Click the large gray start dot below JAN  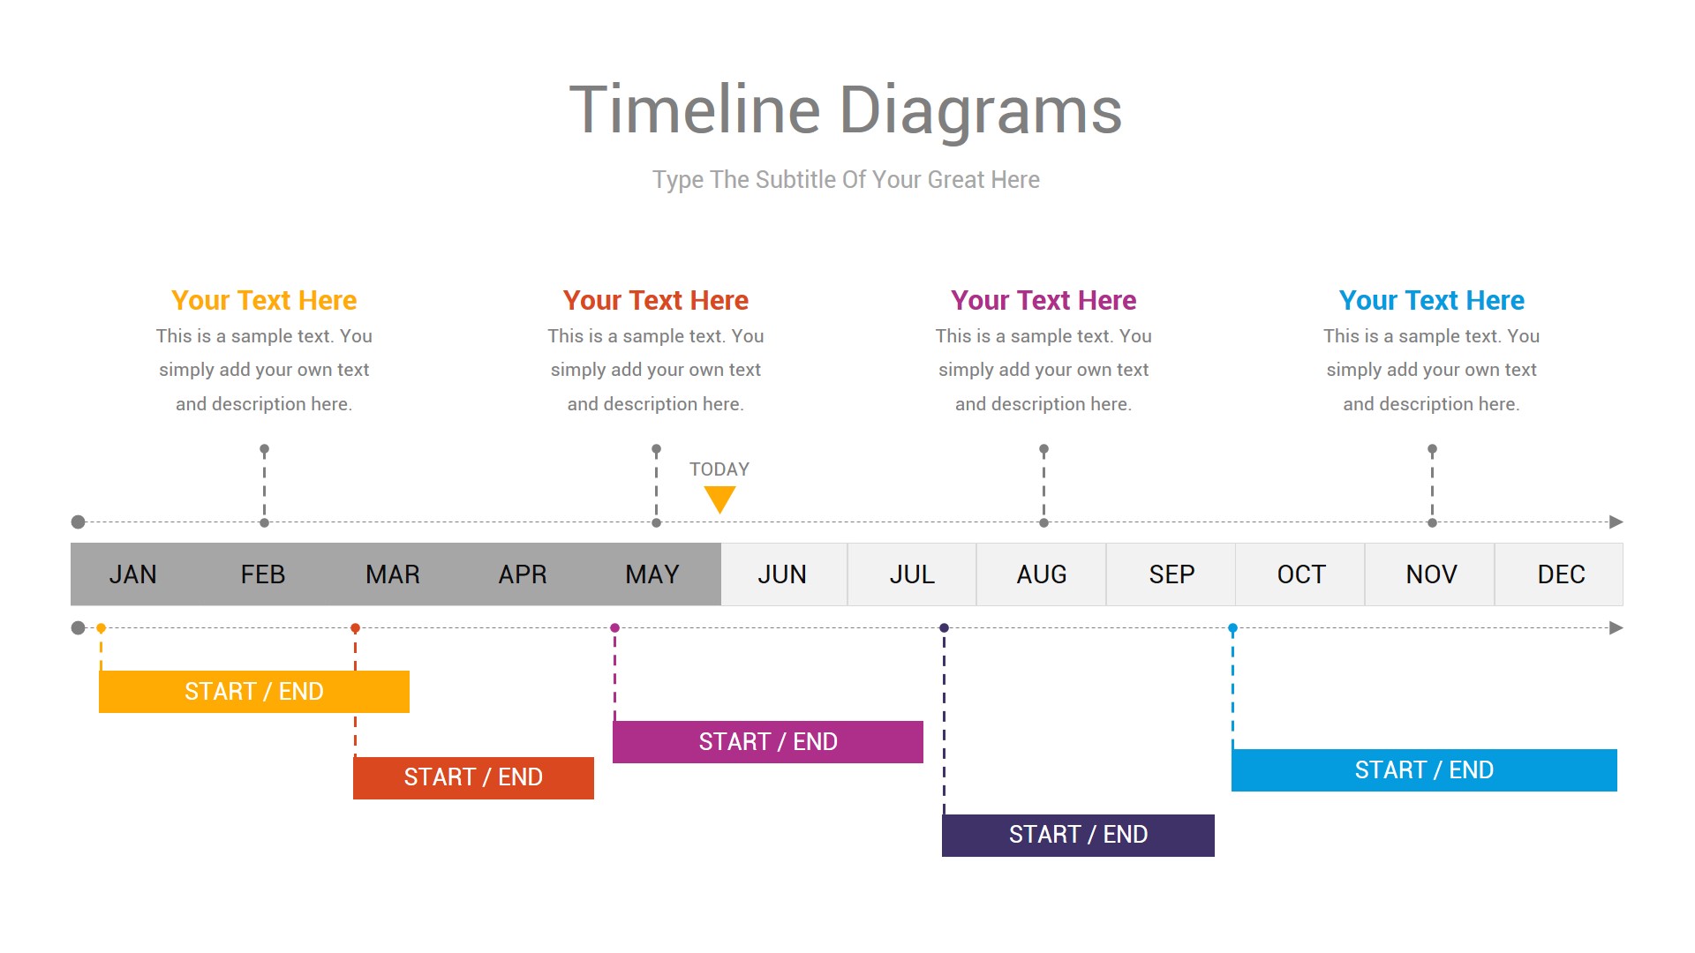[x=78, y=628]
